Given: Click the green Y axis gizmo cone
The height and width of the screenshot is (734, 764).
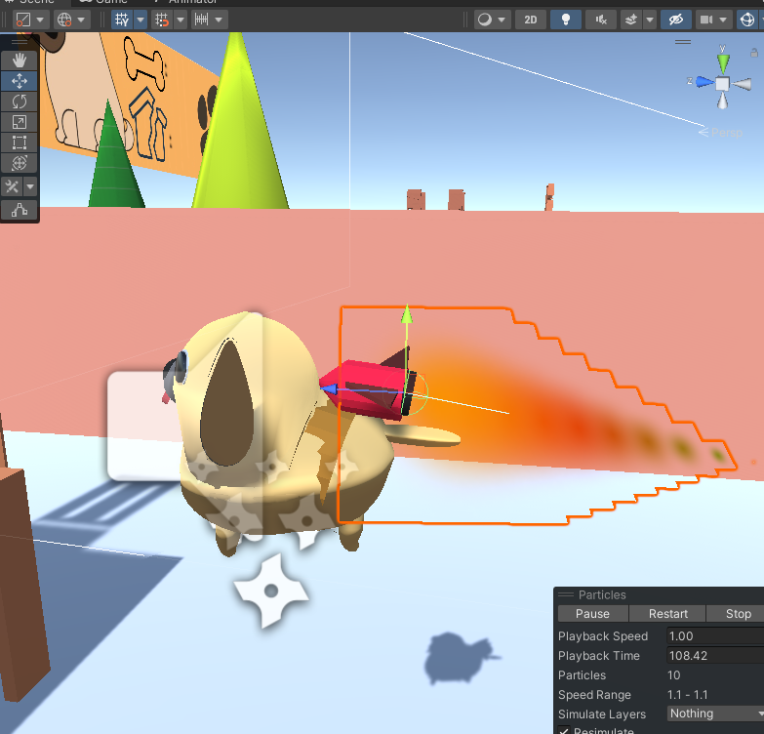Looking at the screenshot, I should [x=723, y=62].
